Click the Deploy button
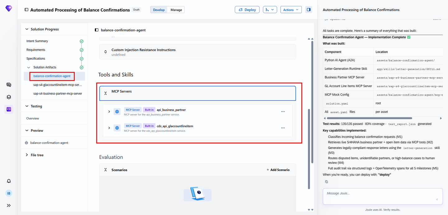448x215 pixels. pyautogui.click(x=247, y=10)
